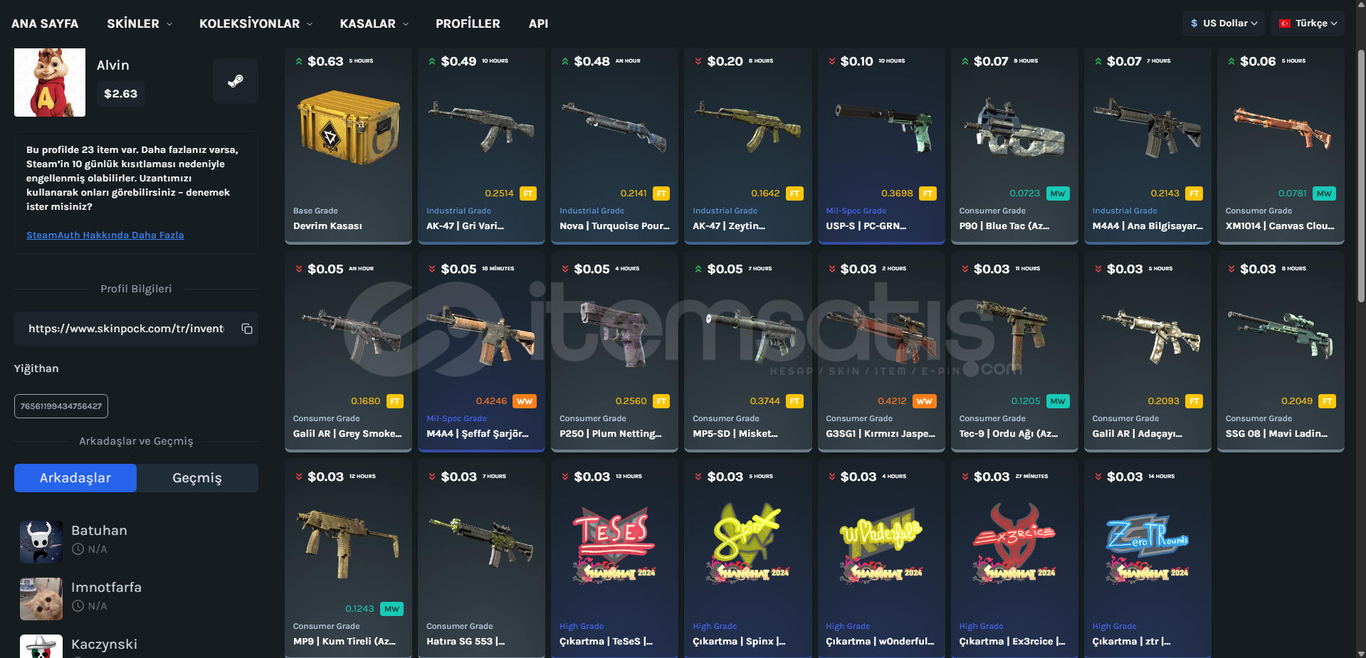Open the API menu item
The image size is (1366, 658).
(538, 23)
